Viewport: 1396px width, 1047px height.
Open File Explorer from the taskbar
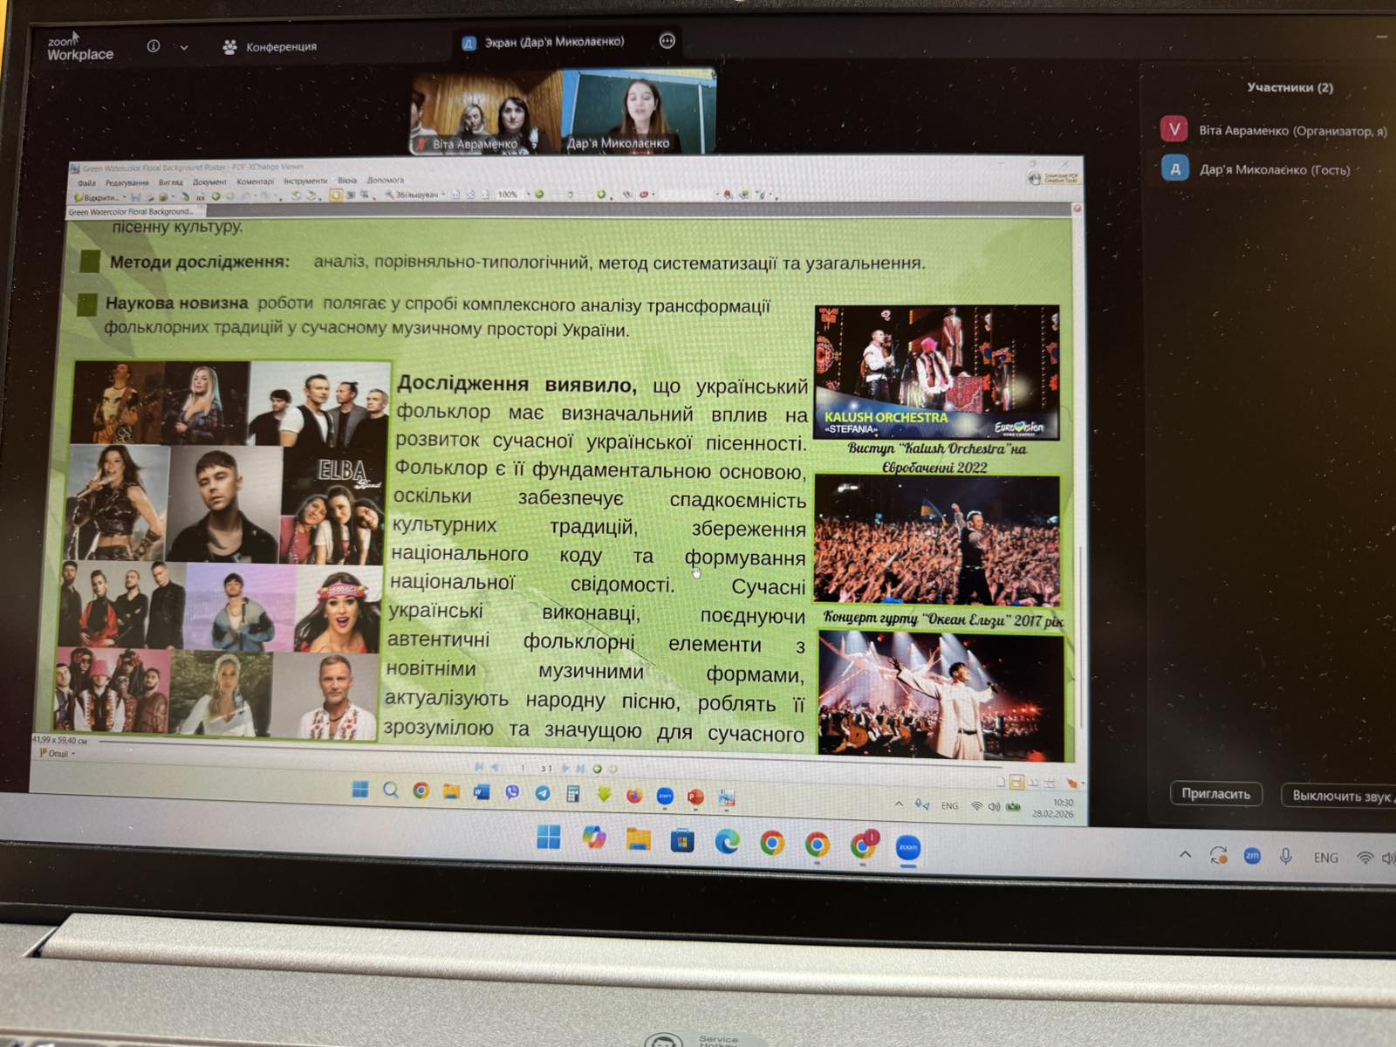click(639, 839)
